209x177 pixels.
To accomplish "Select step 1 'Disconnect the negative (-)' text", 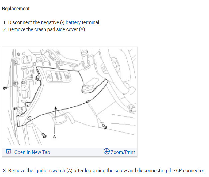I will [36, 22].
